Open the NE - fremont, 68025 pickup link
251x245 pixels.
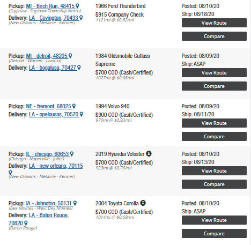[x=49, y=106]
